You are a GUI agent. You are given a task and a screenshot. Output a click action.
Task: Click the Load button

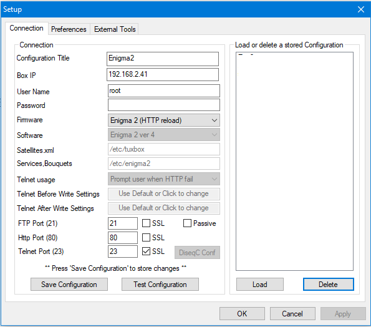[260, 285]
